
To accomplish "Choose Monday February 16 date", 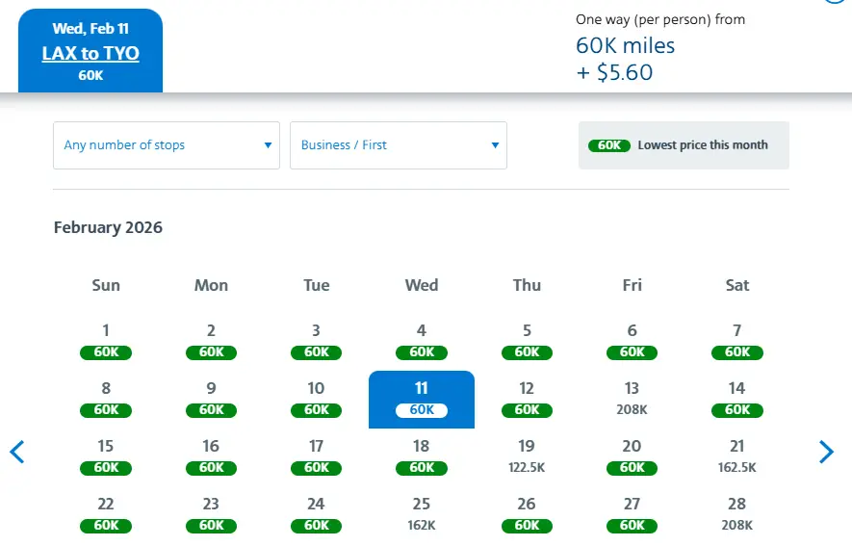I will coord(211,456).
